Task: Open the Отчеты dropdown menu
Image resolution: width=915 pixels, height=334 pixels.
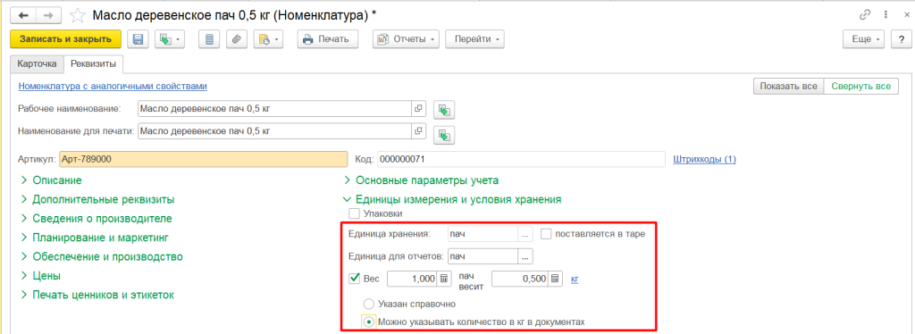Action: pyautogui.click(x=407, y=39)
